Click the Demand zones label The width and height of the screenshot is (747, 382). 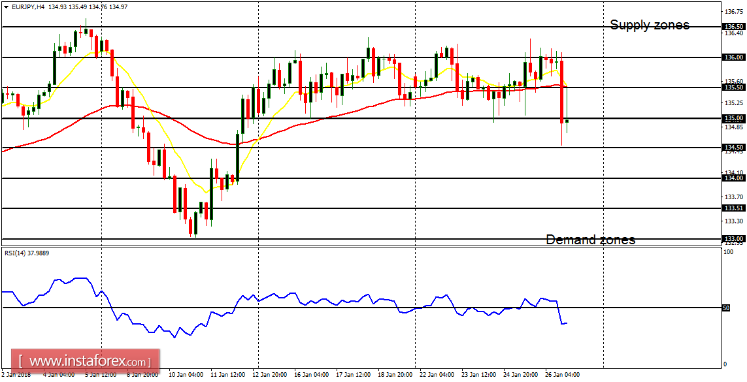pyautogui.click(x=591, y=240)
